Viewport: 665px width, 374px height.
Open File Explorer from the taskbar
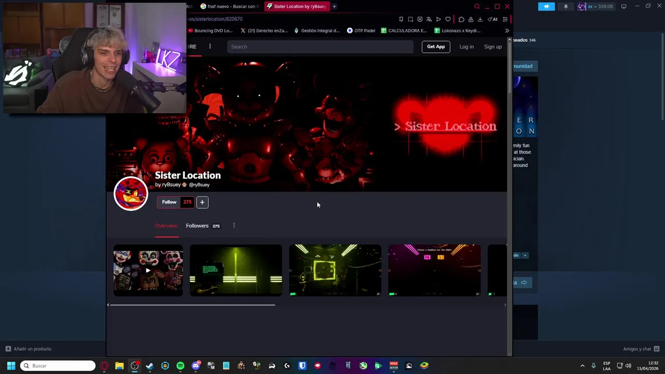click(119, 366)
